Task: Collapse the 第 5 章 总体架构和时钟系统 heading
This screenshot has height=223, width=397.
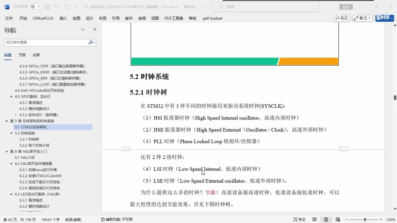Action: 7,121
